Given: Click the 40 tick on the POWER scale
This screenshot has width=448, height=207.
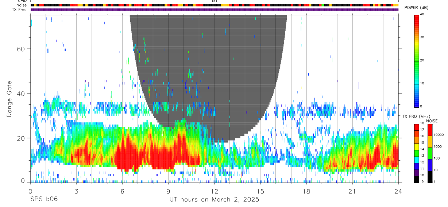Looking at the screenshot, I should point(422,14).
